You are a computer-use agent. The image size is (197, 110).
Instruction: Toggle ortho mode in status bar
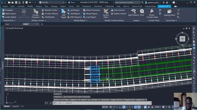pyautogui.click(x=120, y=107)
